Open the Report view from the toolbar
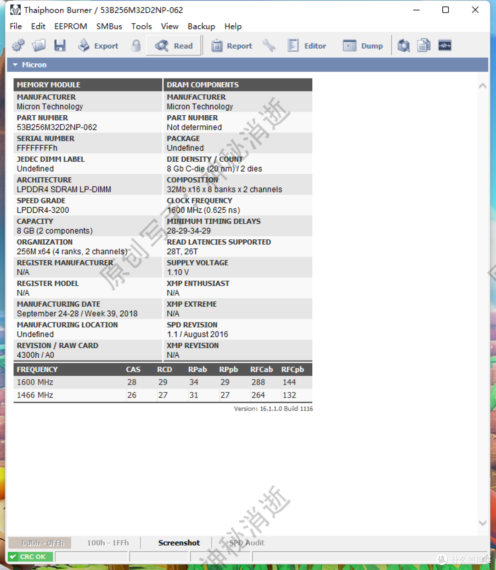The height and width of the screenshot is (570, 496). pyautogui.click(x=232, y=45)
